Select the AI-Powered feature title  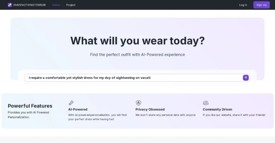(x=78, y=109)
